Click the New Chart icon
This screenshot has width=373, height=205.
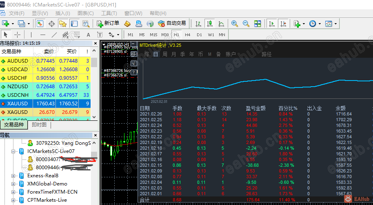pos(5,24)
